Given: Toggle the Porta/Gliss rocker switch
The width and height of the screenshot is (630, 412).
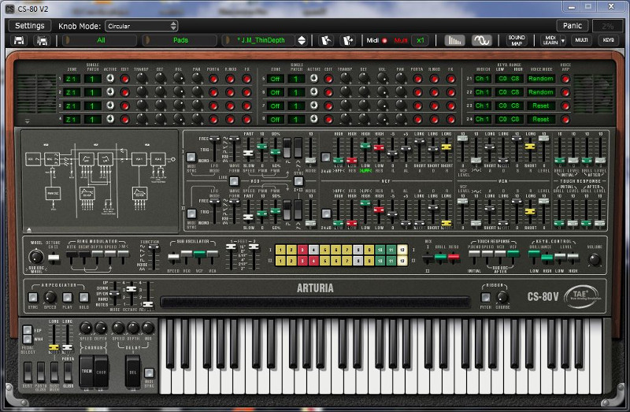Looking at the screenshot, I should [41, 371].
